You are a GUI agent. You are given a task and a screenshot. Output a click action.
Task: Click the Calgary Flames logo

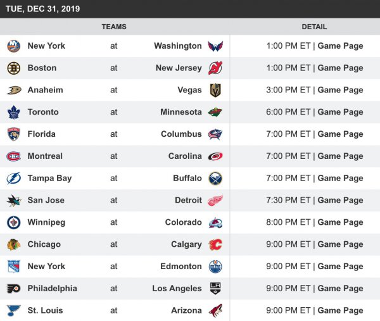215,244
